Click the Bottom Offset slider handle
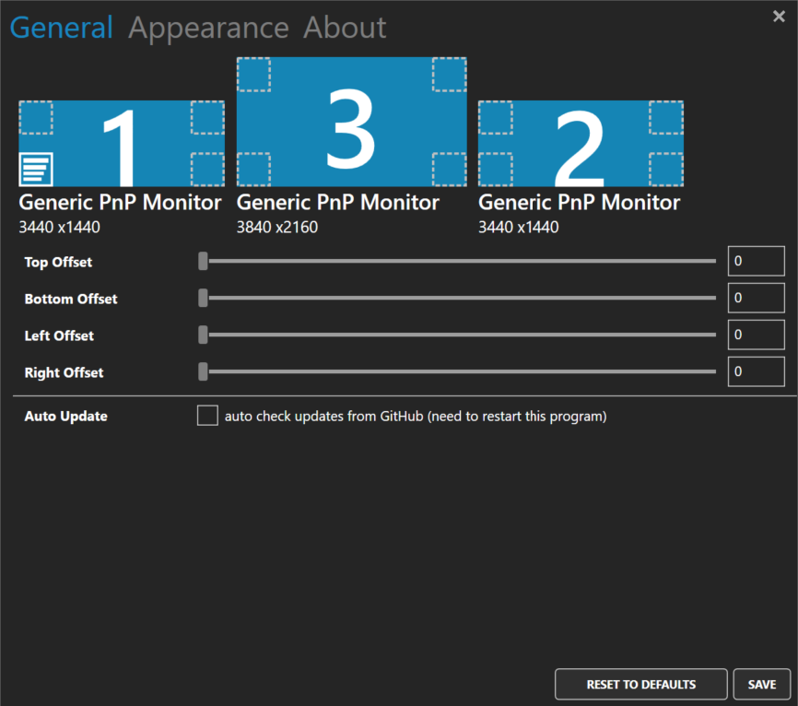 [203, 298]
